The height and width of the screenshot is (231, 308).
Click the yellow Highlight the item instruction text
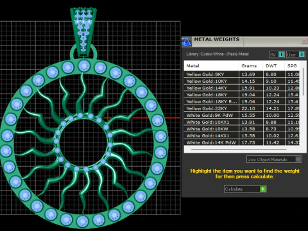[245, 174]
